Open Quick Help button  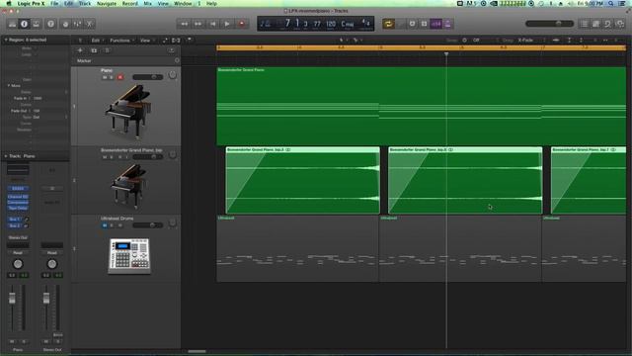(x=50, y=24)
